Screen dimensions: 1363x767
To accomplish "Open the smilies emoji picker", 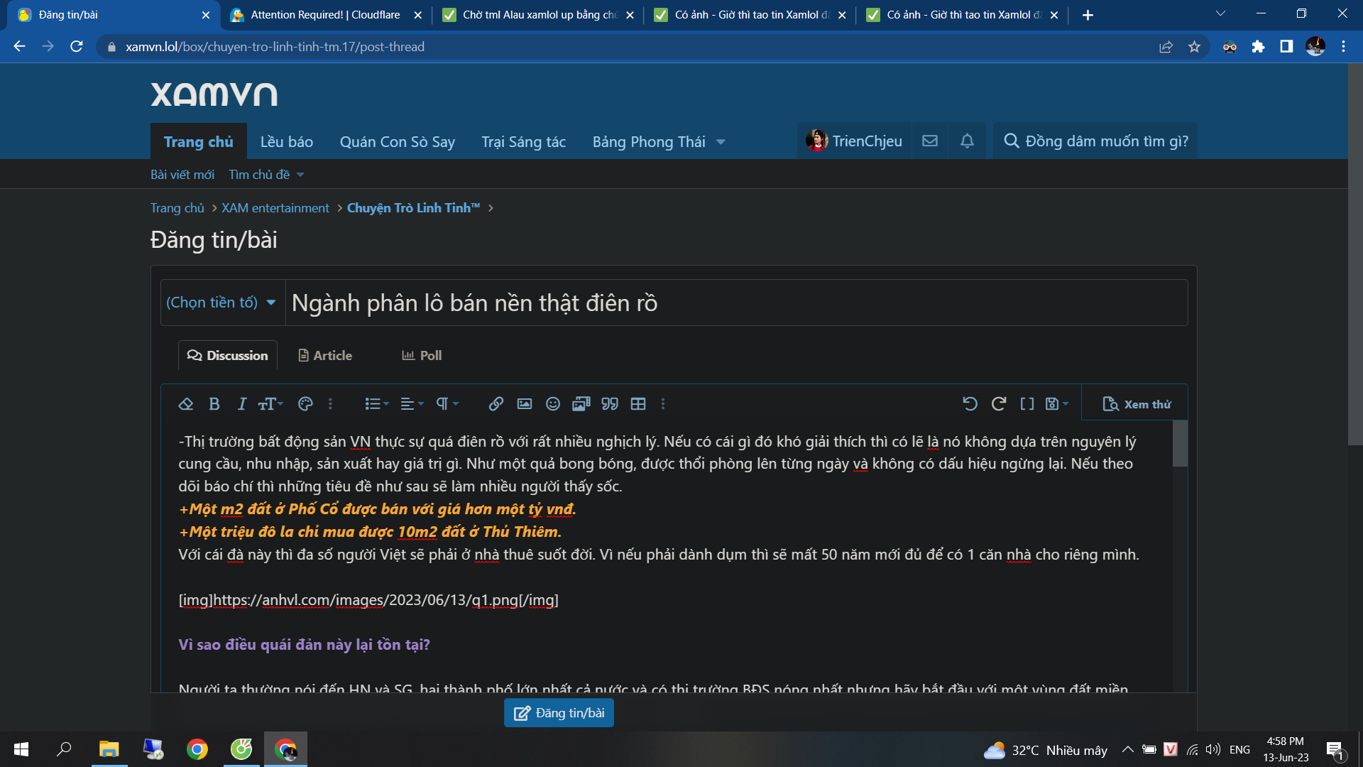I will click(x=552, y=404).
